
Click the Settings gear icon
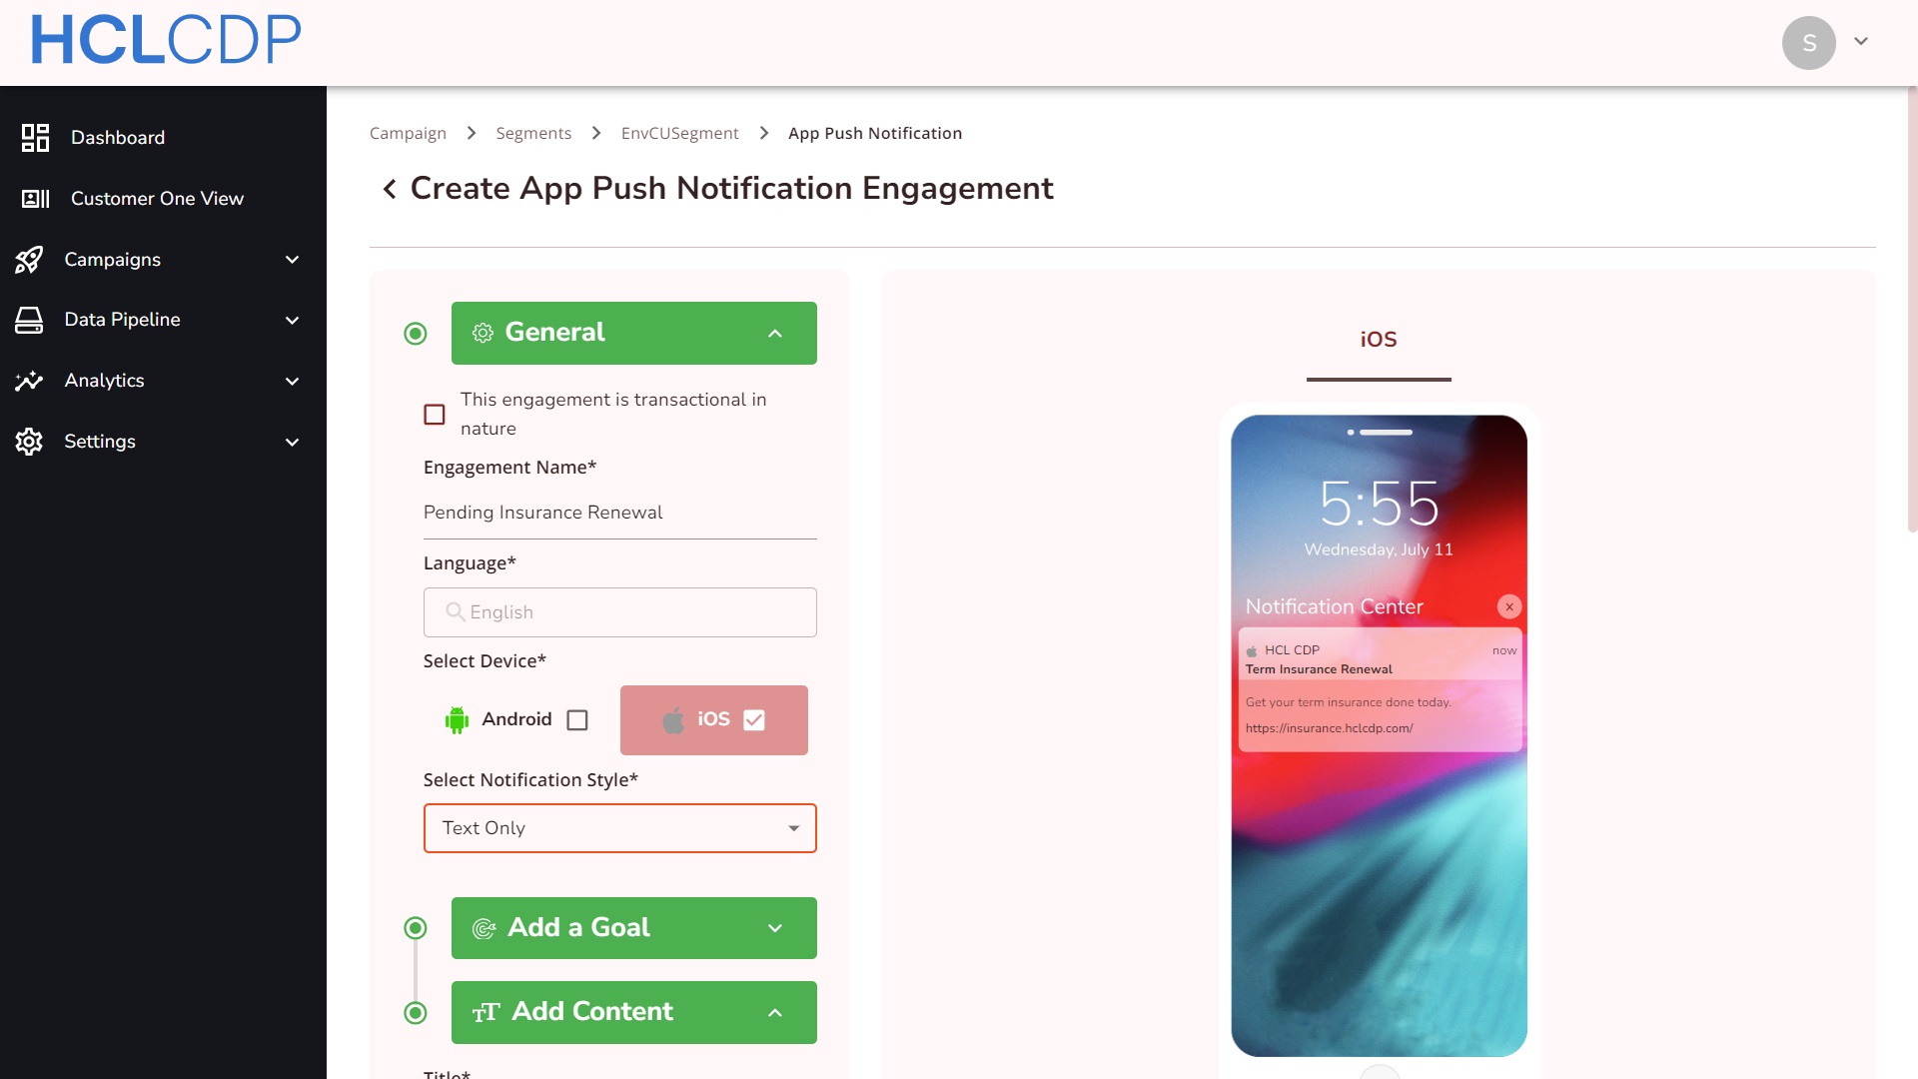(29, 442)
